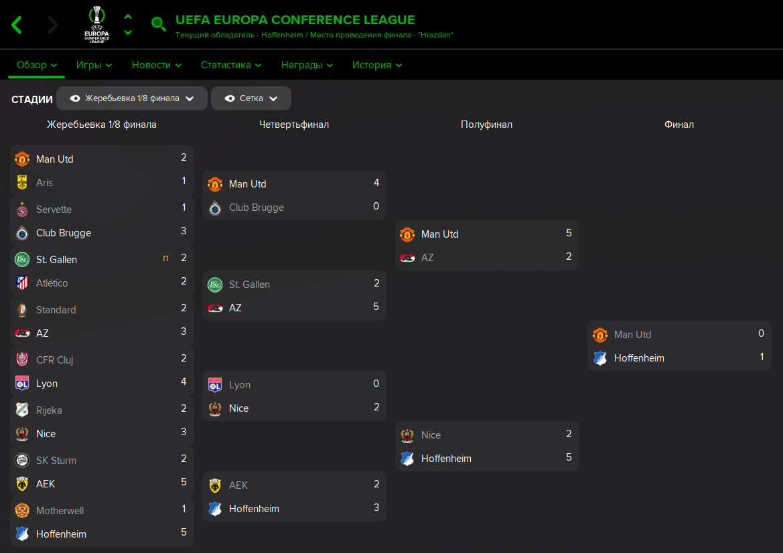The width and height of the screenshot is (783, 553).
Task: Click the Nice vs Hoffenheim semifinal score
Action: 569,446
